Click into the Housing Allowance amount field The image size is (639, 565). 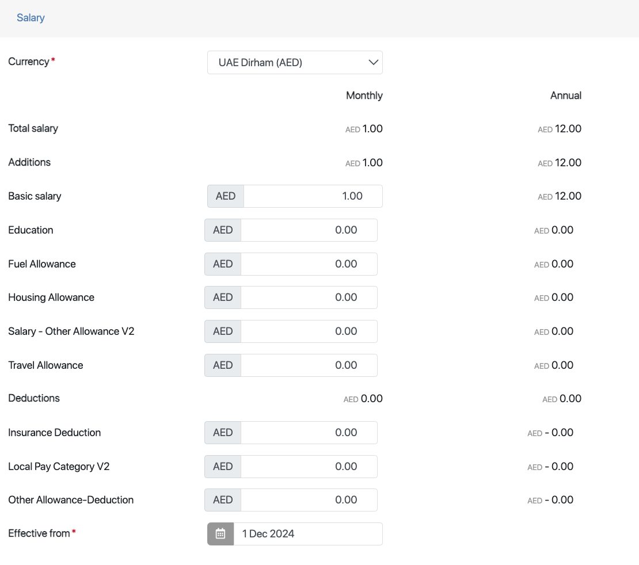[309, 297]
